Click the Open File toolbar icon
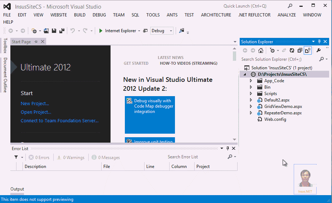 pyautogui.click(x=46, y=31)
